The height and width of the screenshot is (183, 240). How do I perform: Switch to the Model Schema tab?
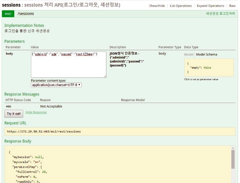(x=207, y=54)
